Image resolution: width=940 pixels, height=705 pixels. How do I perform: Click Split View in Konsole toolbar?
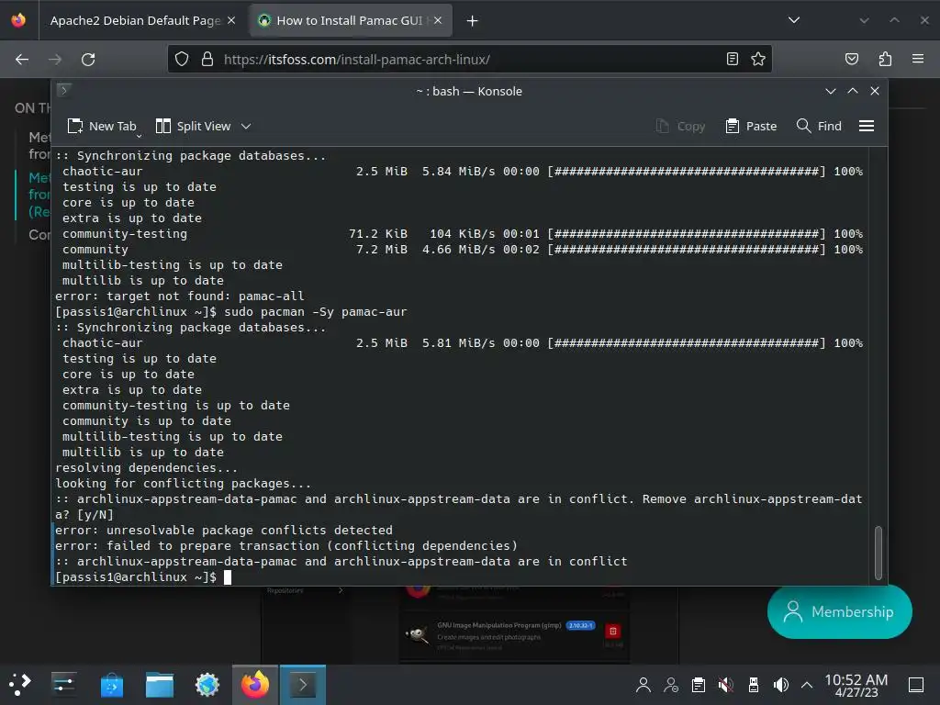(x=193, y=126)
